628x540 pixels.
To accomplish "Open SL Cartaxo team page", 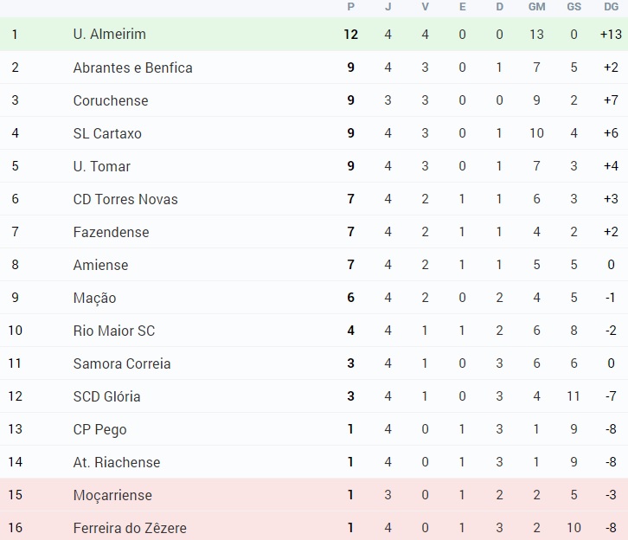I will pos(107,133).
